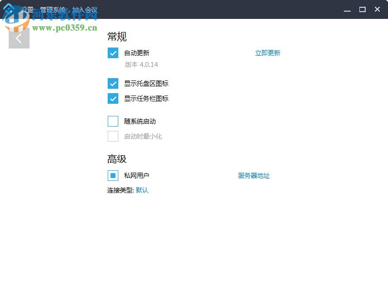Click the 立即更新 (Update Now) link
This screenshot has height=291, width=388.
point(267,53)
